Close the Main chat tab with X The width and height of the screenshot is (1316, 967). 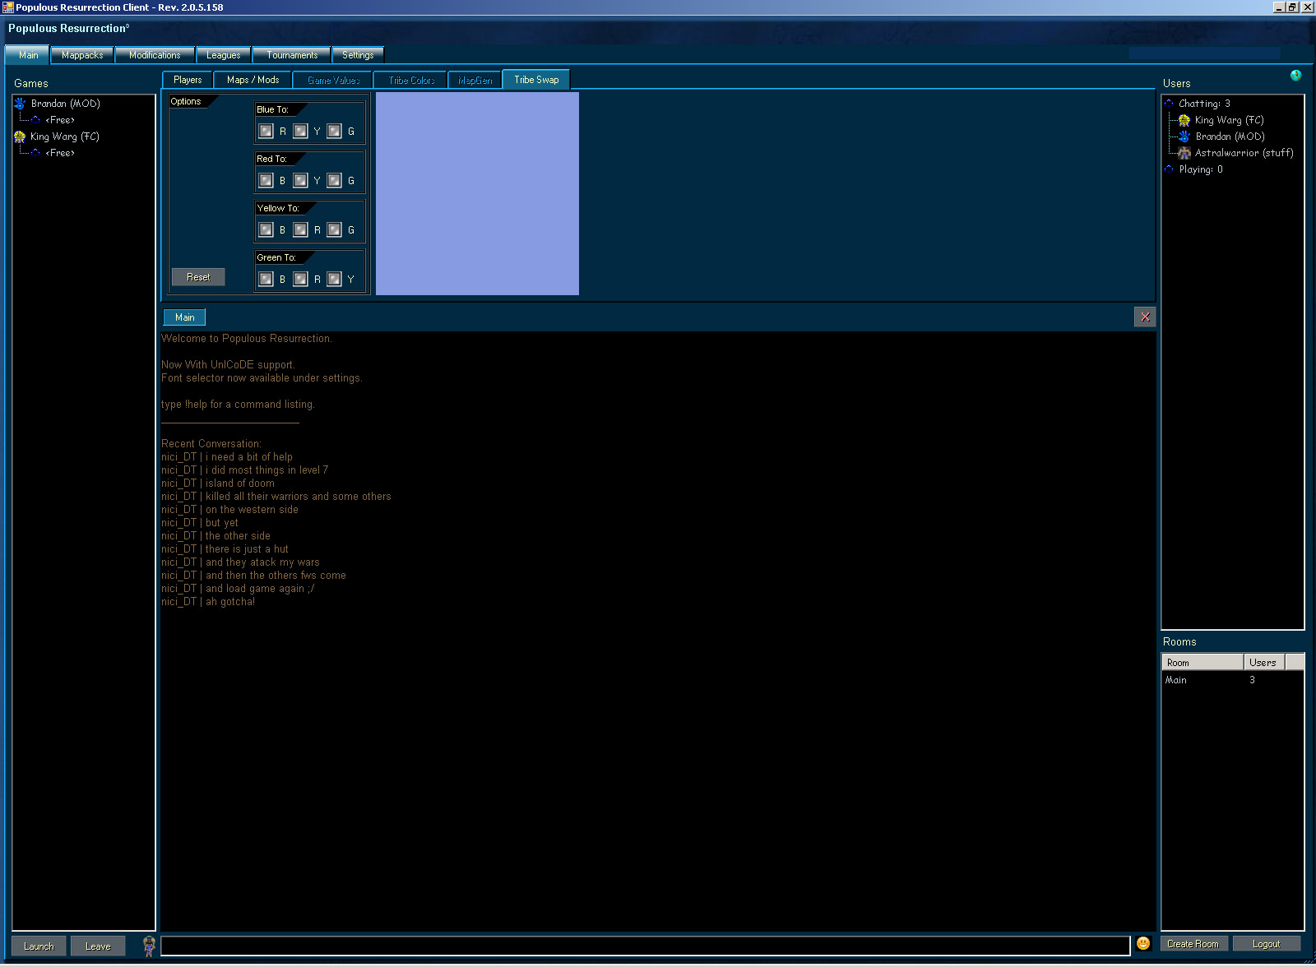(1145, 317)
